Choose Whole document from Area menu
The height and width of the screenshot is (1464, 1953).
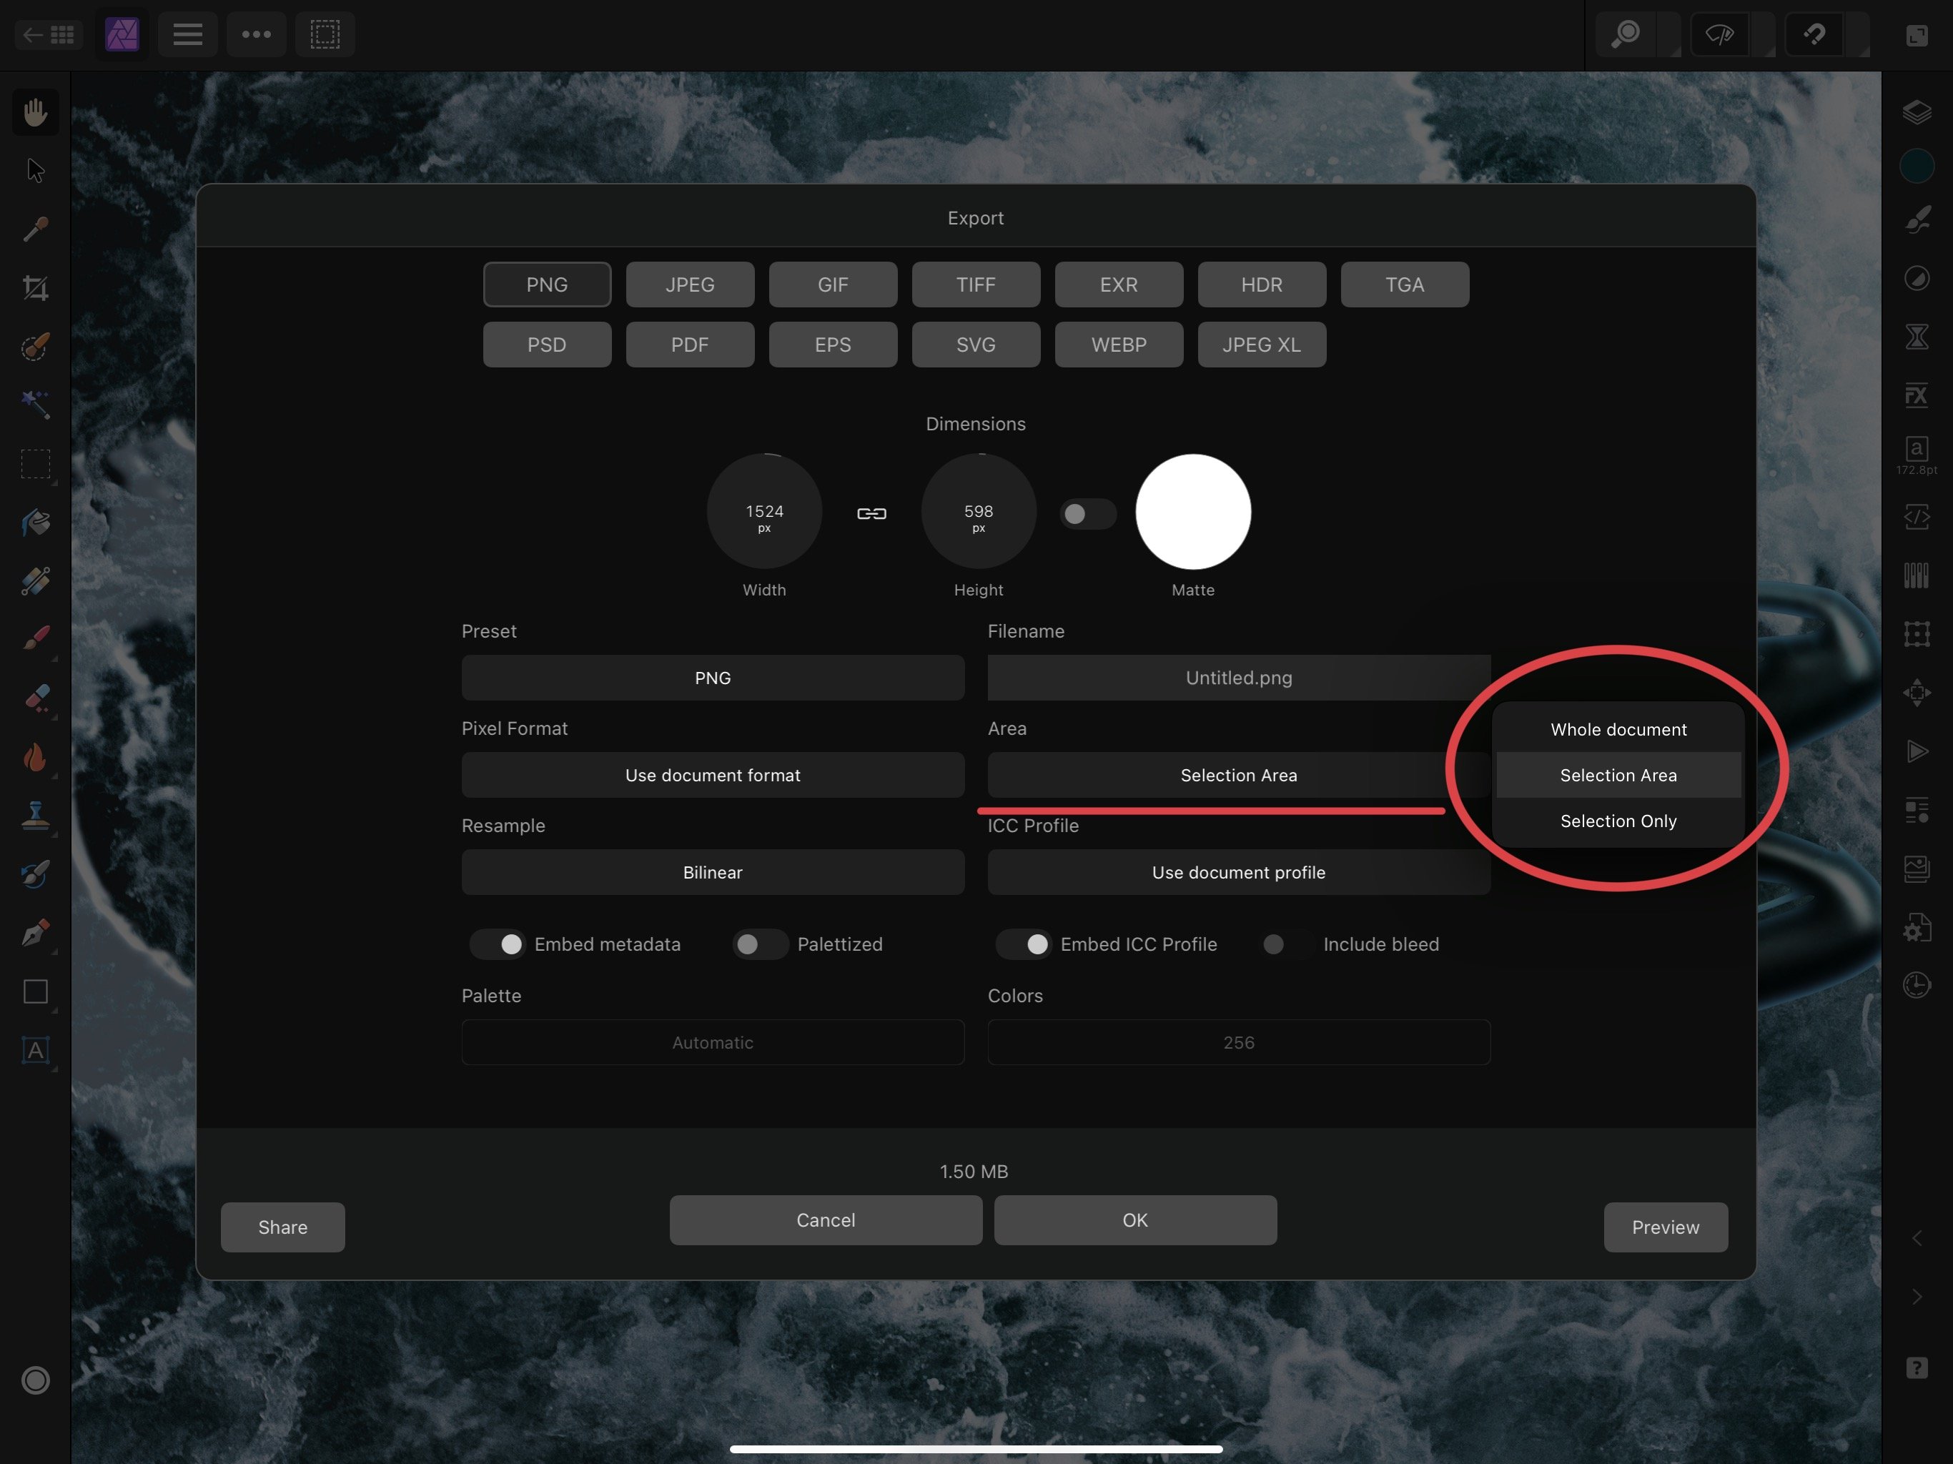1618,729
